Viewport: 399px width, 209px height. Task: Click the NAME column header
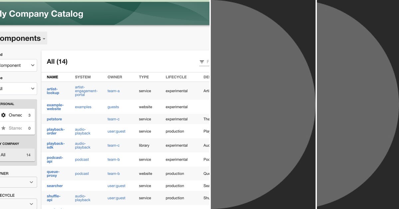52,77
